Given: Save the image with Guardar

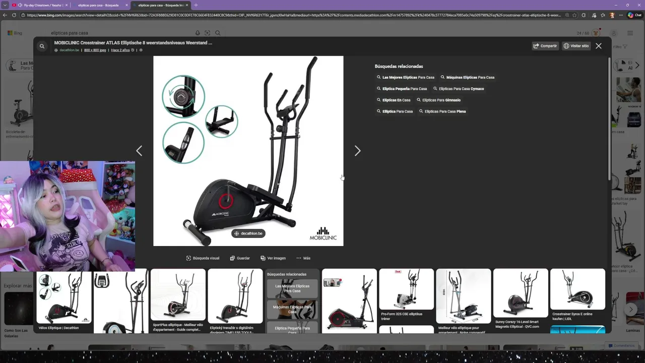Looking at the screenshot, I should click(240, 258).
